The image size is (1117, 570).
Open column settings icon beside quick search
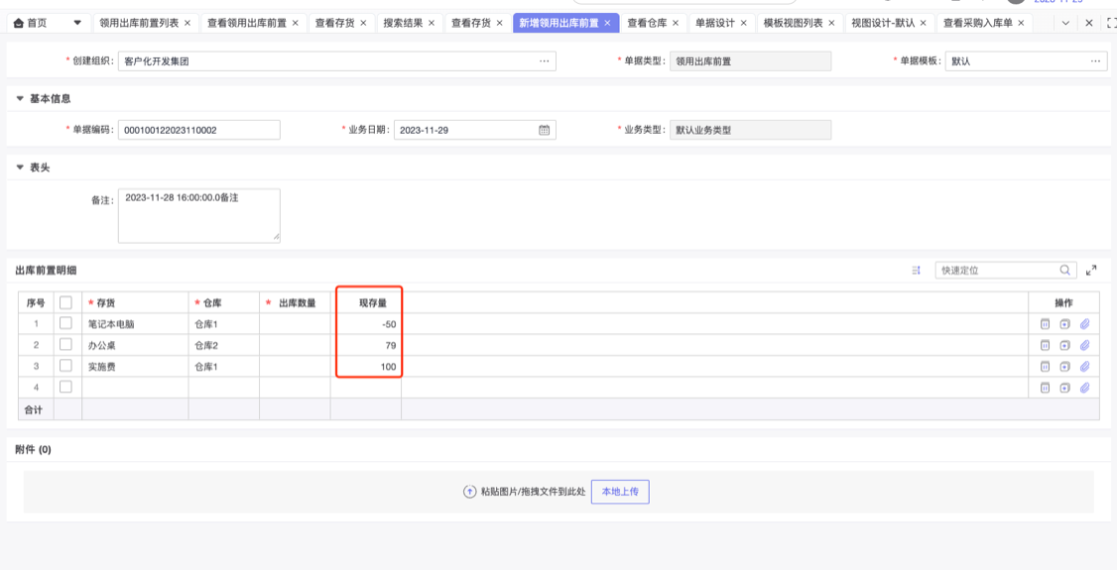(916, 270)
